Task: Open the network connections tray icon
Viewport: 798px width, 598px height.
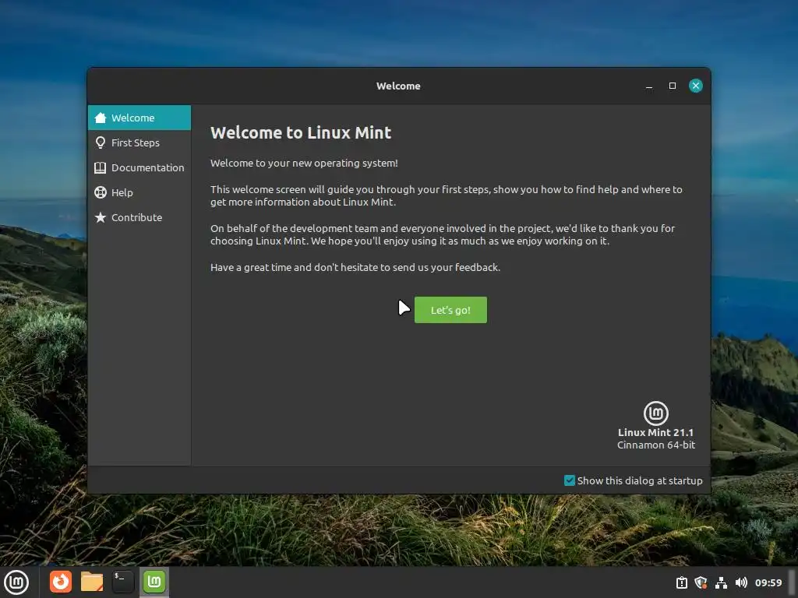Action: [721, 582]
